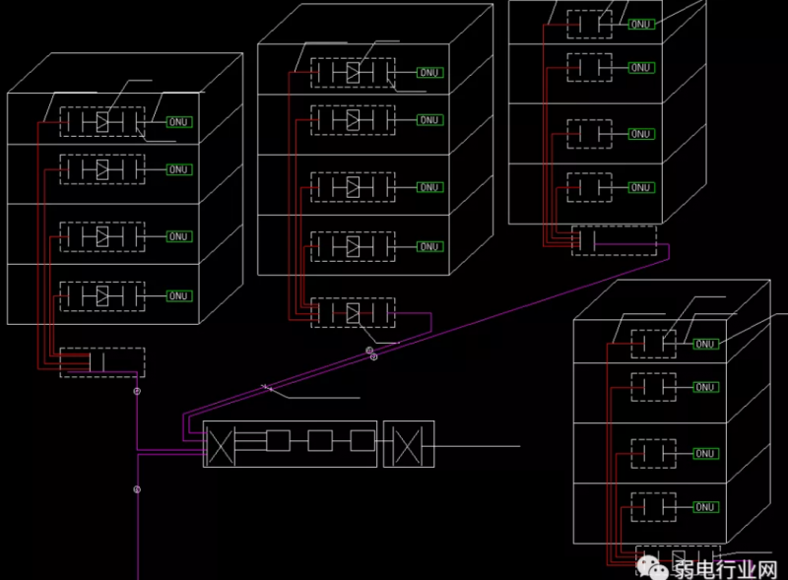Select the middle small square in central equipment
The image size is (788, 580).
click(320, 441)
